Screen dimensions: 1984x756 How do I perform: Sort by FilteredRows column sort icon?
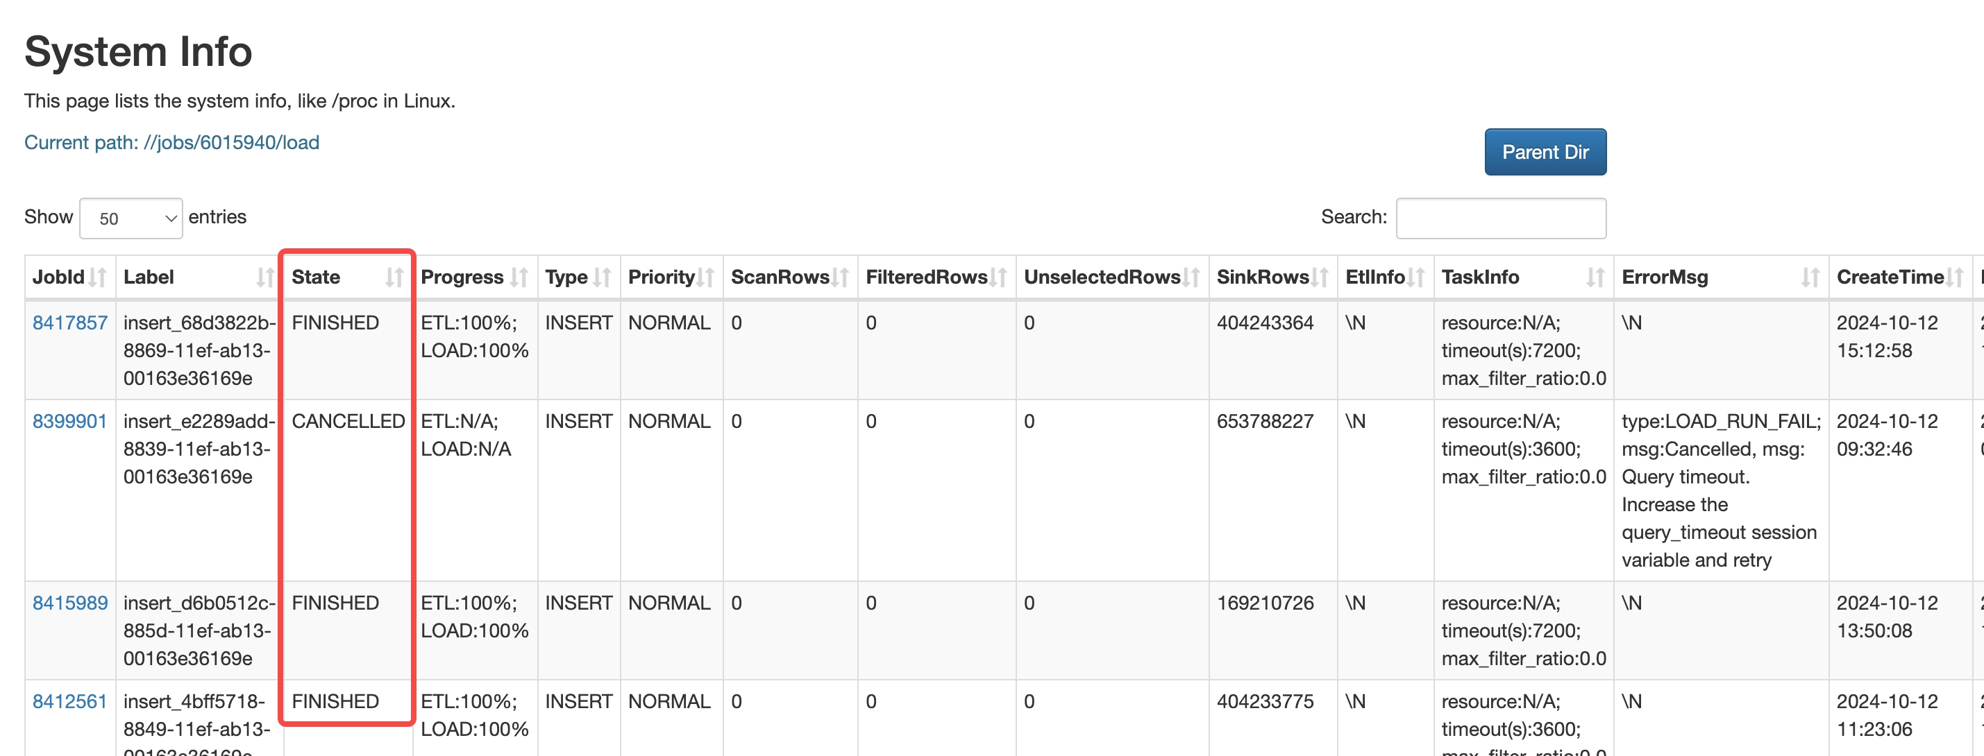point(998,277)
